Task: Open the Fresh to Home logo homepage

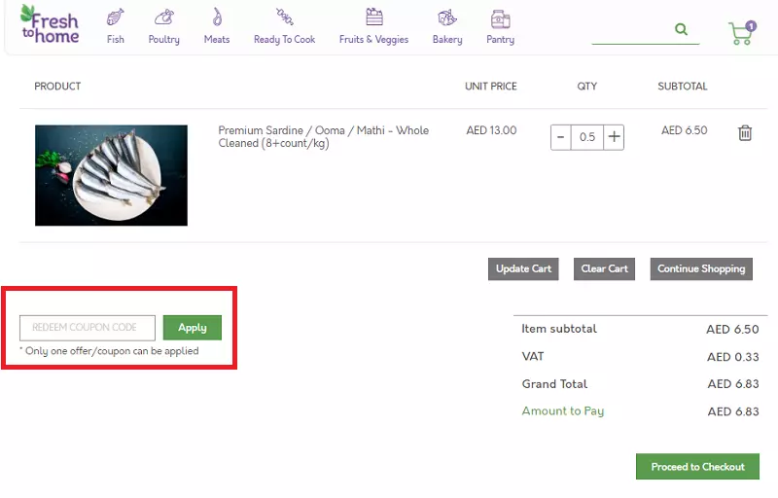Action: point(50,23)
